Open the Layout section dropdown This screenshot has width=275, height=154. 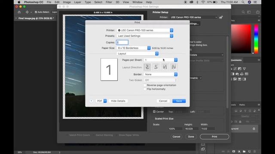pyautogui.click(x=137, y=53)
